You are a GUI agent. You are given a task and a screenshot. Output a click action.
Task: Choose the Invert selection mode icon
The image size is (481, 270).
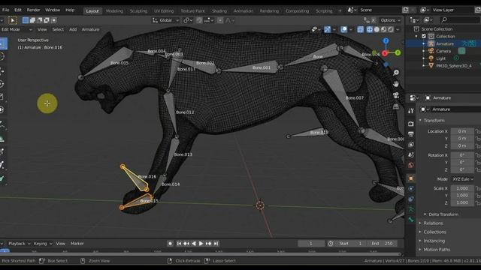47,20
